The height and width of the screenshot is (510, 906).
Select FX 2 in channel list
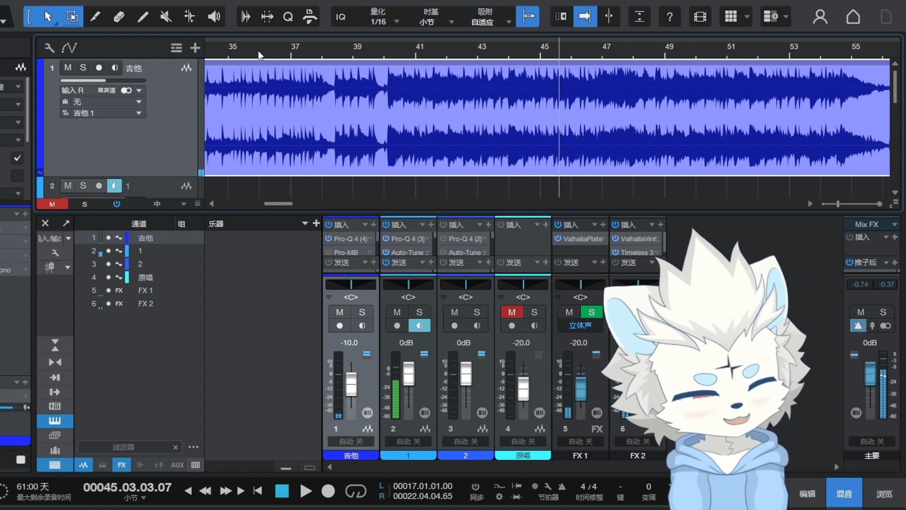click(145, 304)
